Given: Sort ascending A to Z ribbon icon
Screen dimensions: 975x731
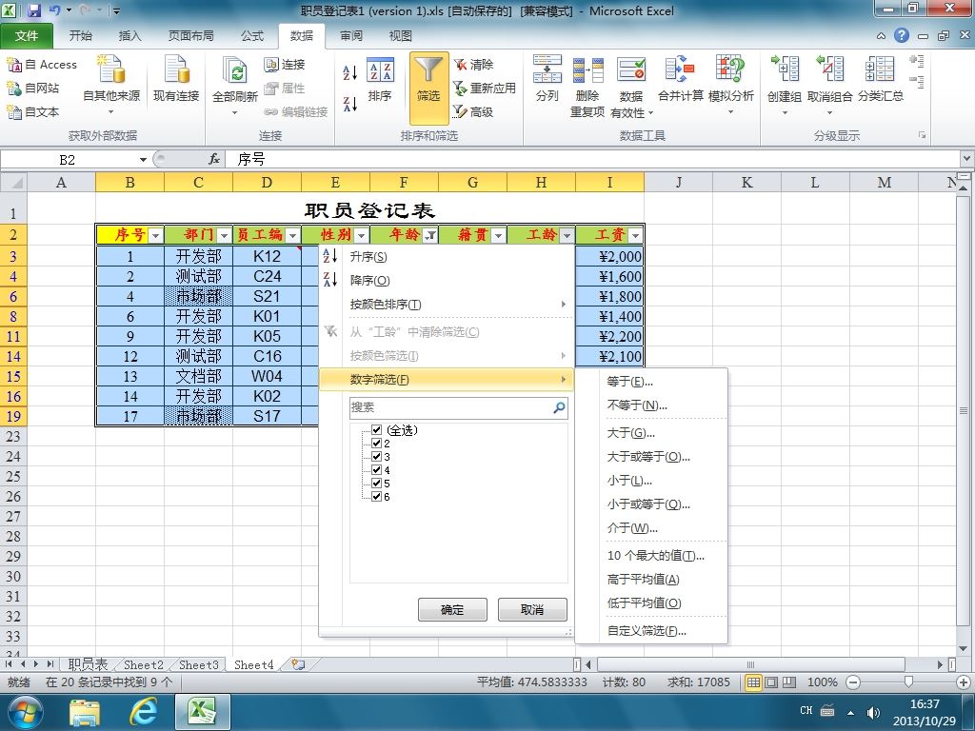Looking at the screenshot, I should tap(350, 72).
